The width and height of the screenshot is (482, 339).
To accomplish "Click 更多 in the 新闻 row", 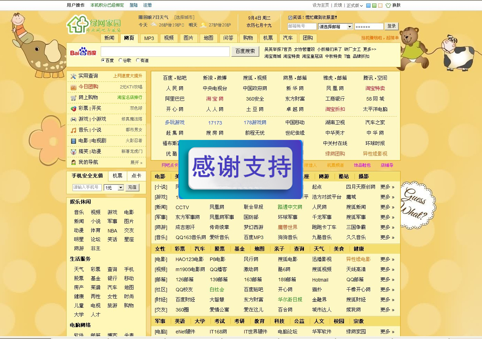I will (388, 207).
